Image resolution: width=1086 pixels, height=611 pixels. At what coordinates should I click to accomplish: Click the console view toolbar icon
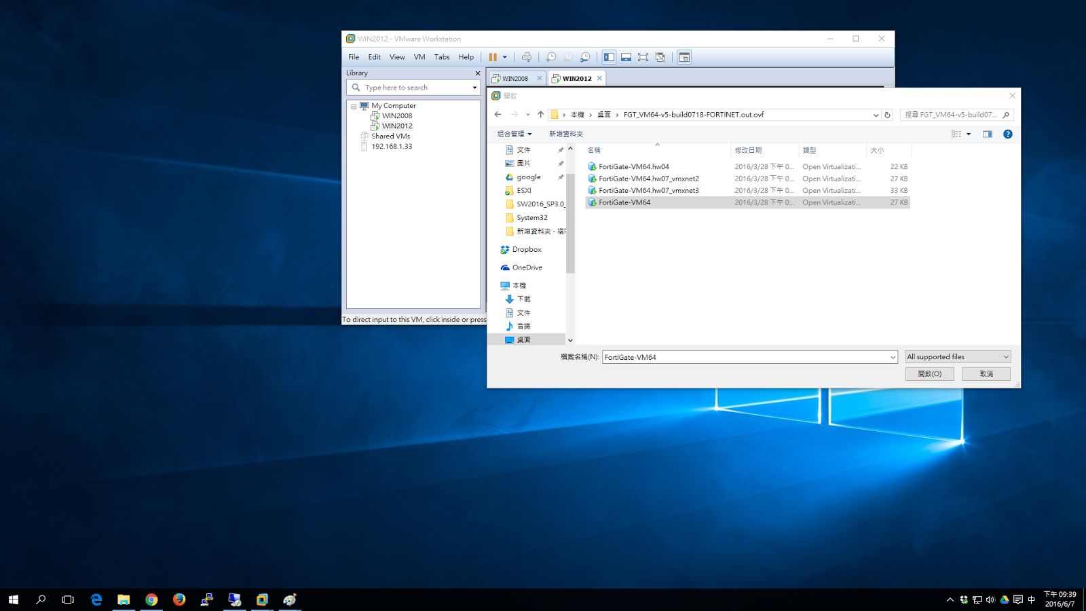[x=684, y=57]
